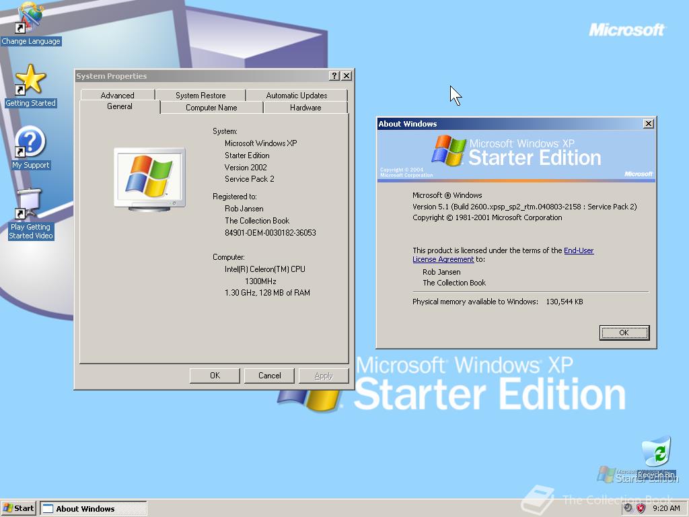The height and width of the screenshot is (517, 689).
Task: Cancel the System Properties dialog
Action: pyautogui.click(x=269, y=375)
